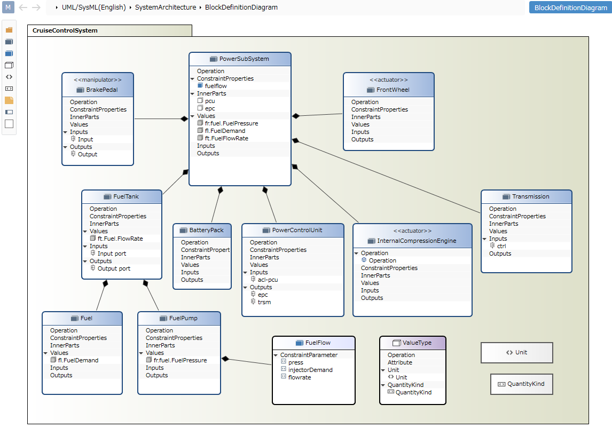The image size is (612, 436).
Task: Select the ValueType outline box tool in the palette
Action: click(x=9, y=65)
